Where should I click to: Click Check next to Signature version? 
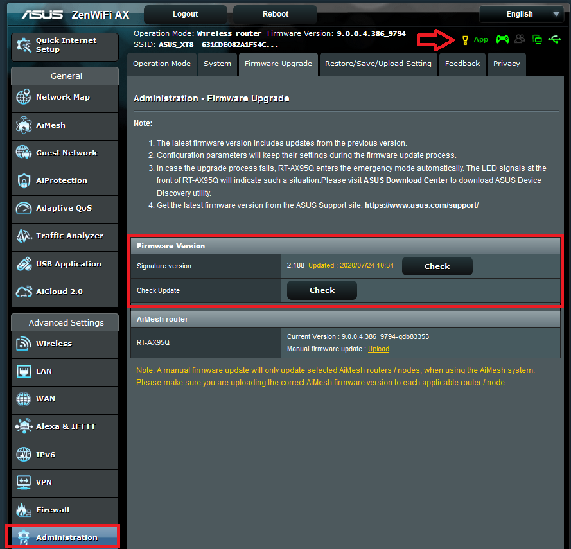point(437,266)
